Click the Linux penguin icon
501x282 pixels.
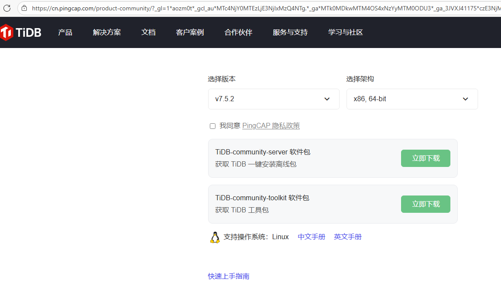215,237
